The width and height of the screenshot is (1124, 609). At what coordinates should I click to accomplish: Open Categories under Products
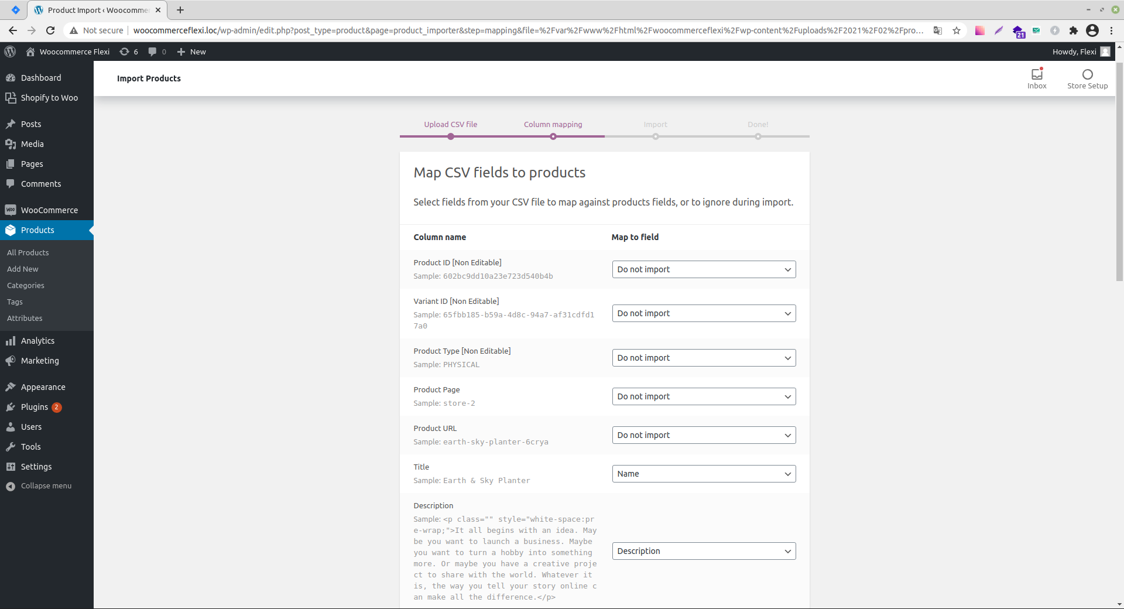tap(25, 285)
